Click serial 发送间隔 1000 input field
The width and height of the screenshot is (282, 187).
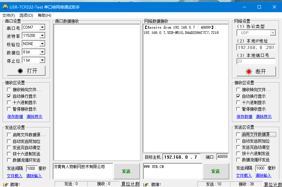[32, 169]
